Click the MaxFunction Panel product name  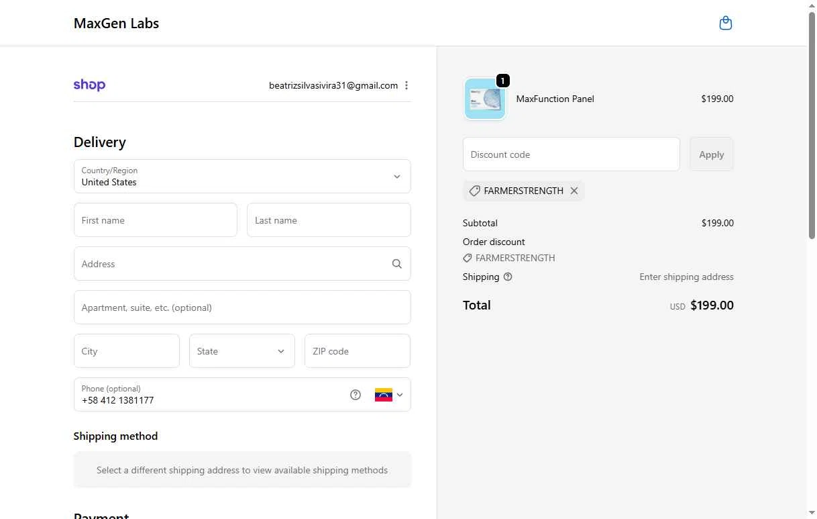(x=555, y=99)
